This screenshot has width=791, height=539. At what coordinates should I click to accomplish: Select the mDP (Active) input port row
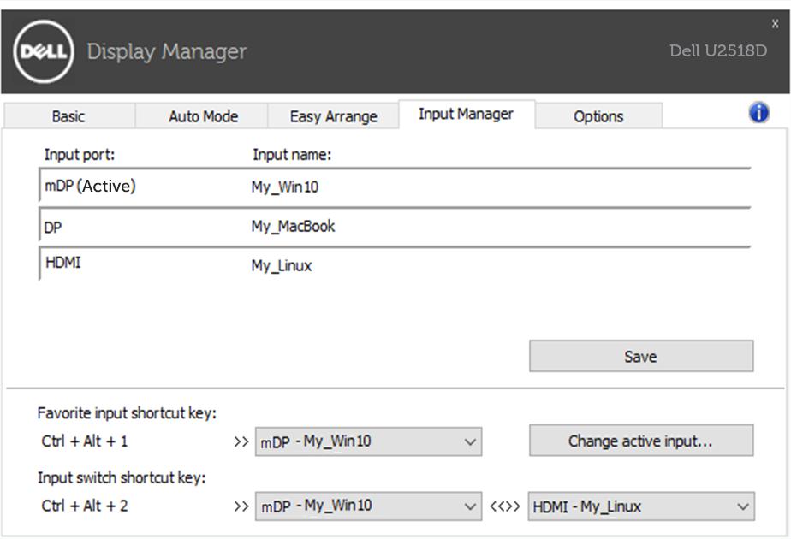click(395, 186)
